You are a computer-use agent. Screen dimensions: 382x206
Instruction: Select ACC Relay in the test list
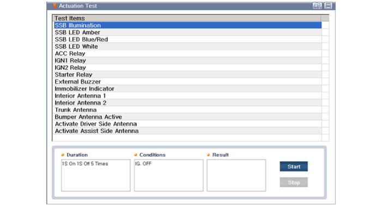[x=187, y=53]
